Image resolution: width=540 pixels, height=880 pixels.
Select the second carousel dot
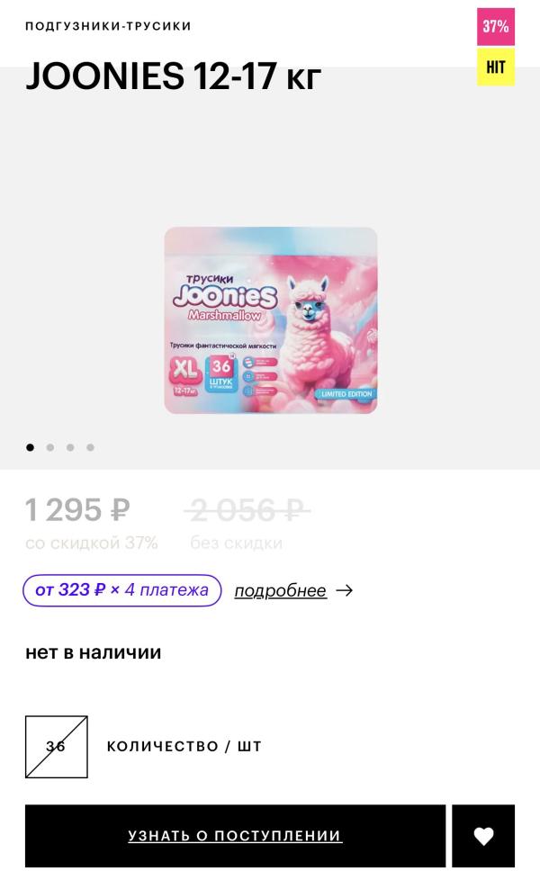(x=50, y=447)
